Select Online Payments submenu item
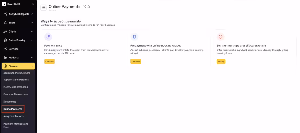This screenshot has width=300, height=133. tap(13, 109)
